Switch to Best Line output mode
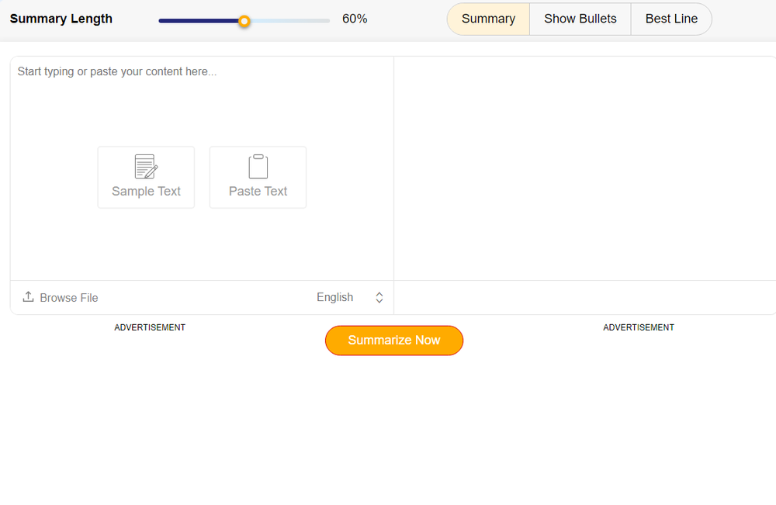Screen dimensions: 776x505 click(x=671, y=19)
